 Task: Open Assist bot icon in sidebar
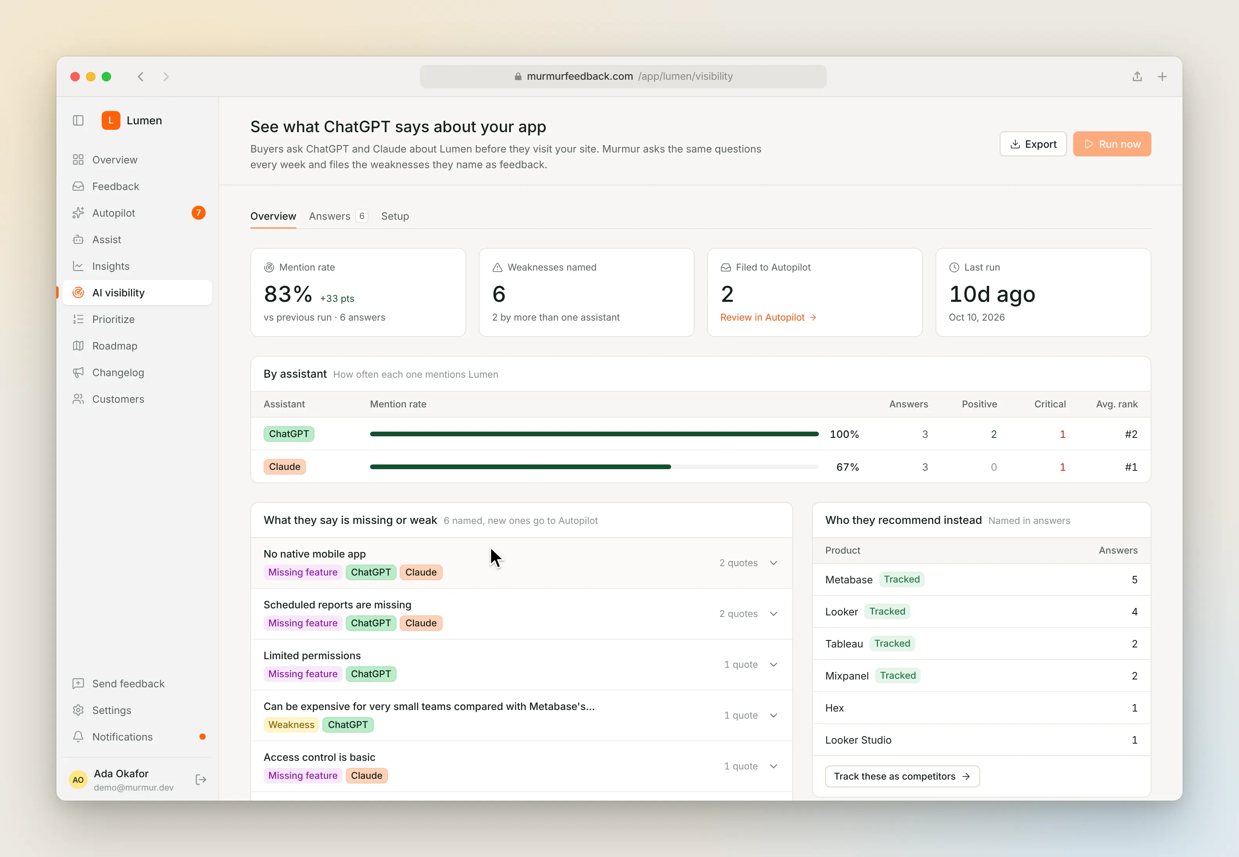click(x=78, y=240)
